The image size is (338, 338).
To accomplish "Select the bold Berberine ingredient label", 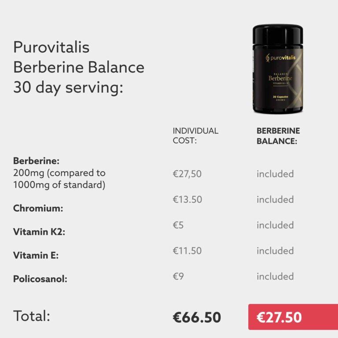I will click(x=37, y=161).
